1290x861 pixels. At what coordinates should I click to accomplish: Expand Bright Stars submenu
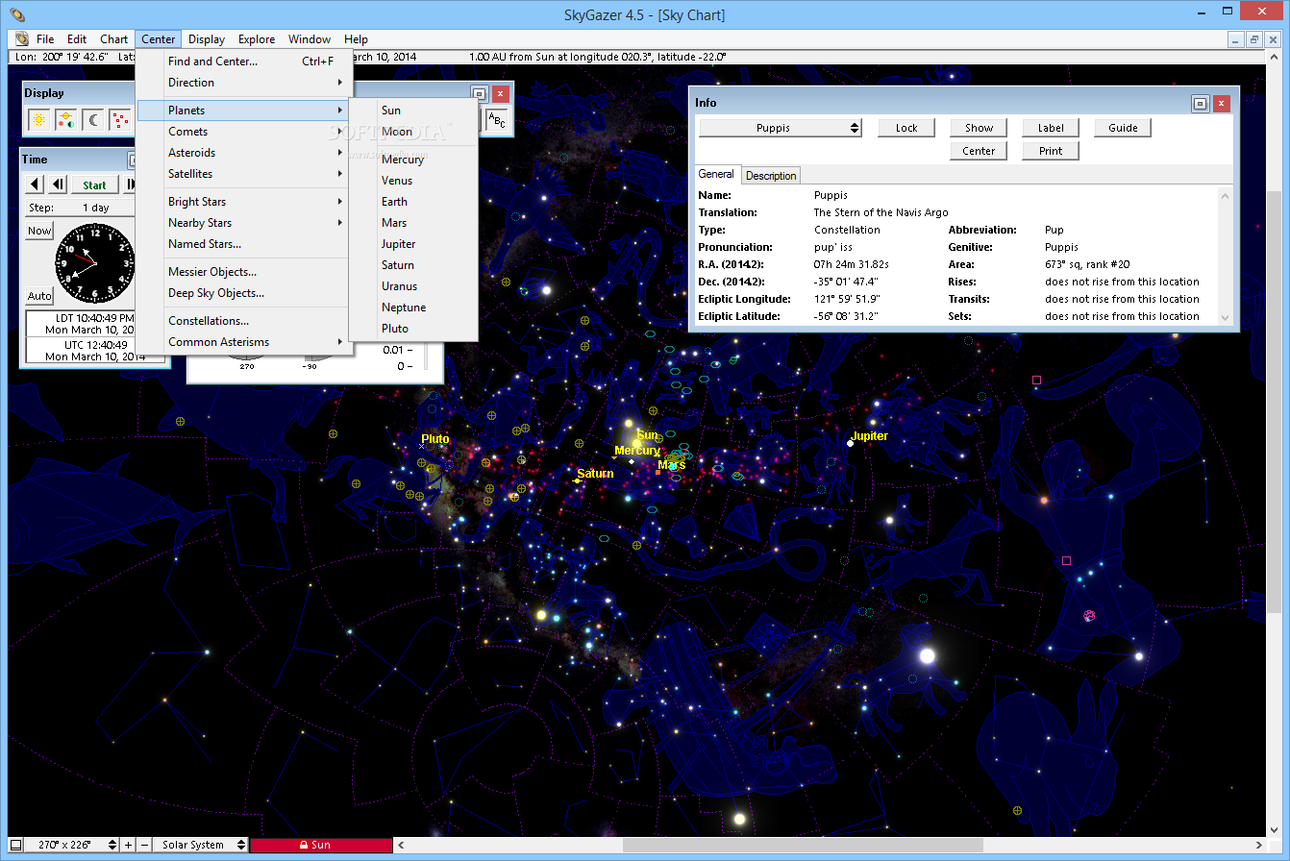(242, 202)
